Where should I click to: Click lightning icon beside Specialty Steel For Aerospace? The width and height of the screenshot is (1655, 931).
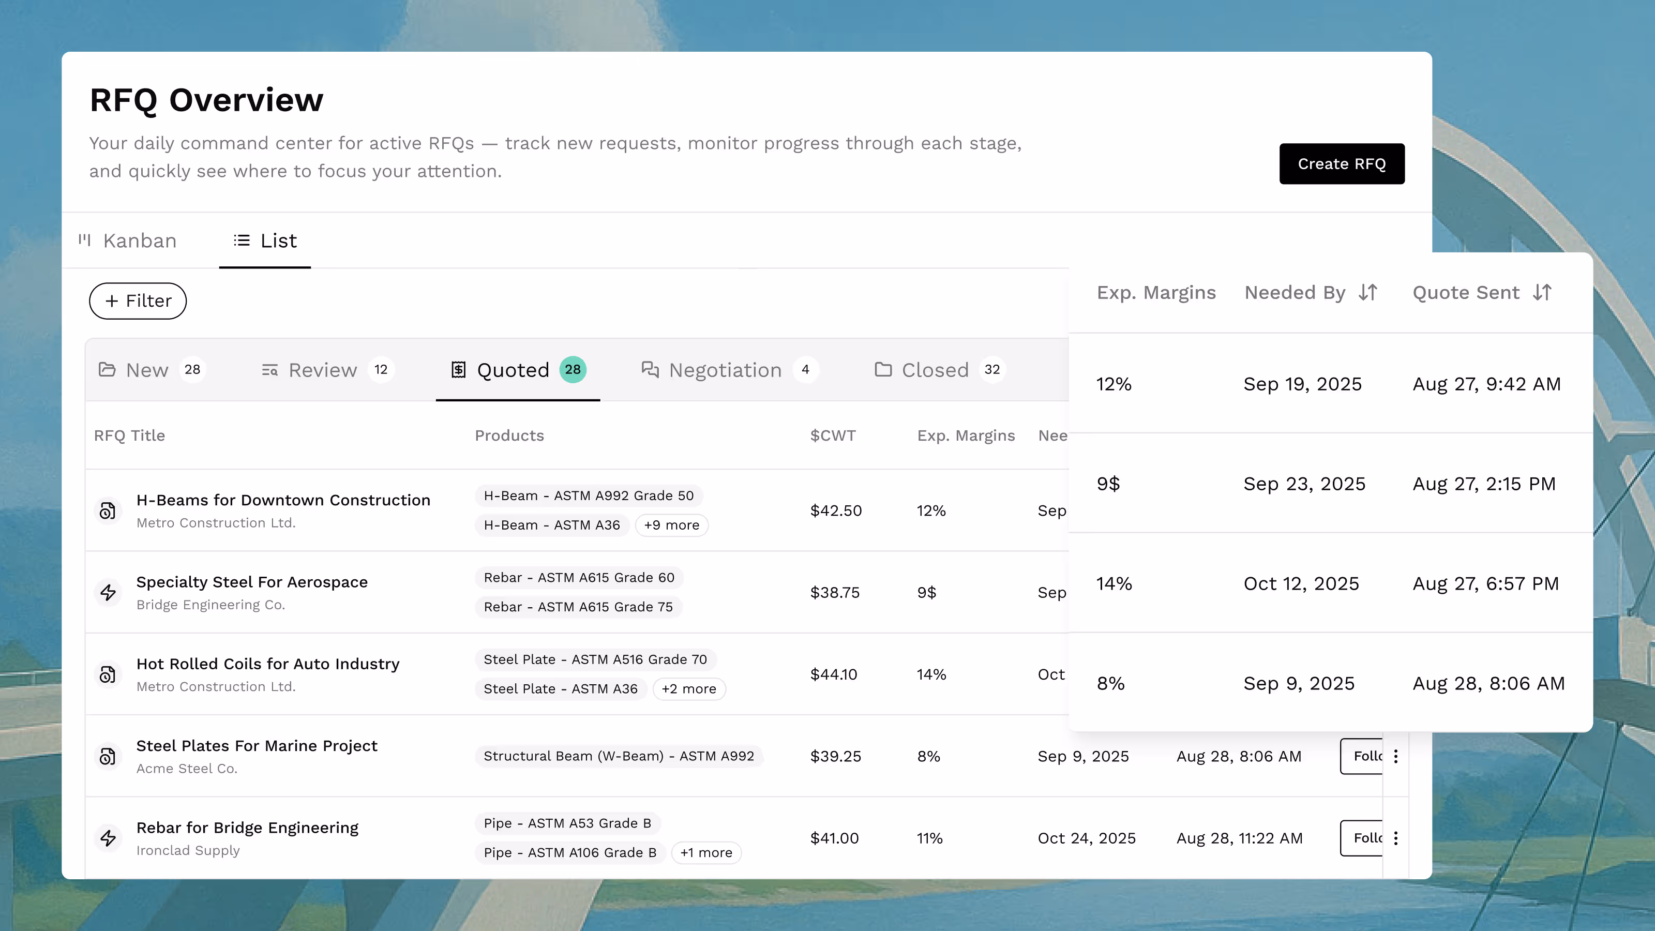108,592
